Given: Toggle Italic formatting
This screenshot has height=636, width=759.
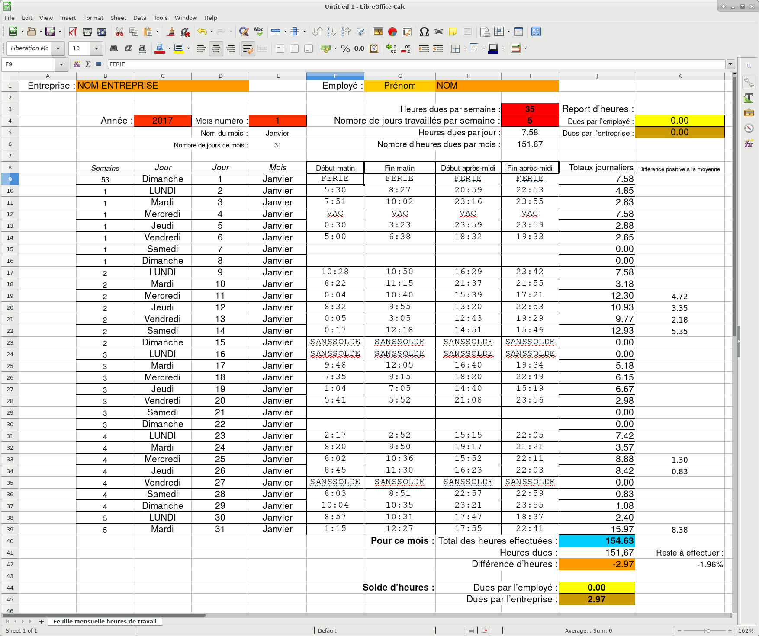Looking at the screenshot, I should pos(128,48).
